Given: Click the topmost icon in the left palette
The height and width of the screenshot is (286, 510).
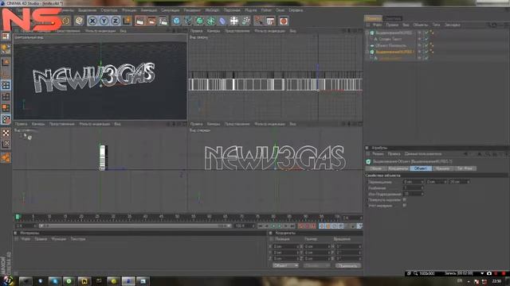Looking at the screenshot, I should pyautogui.click(x=6, y=36).
